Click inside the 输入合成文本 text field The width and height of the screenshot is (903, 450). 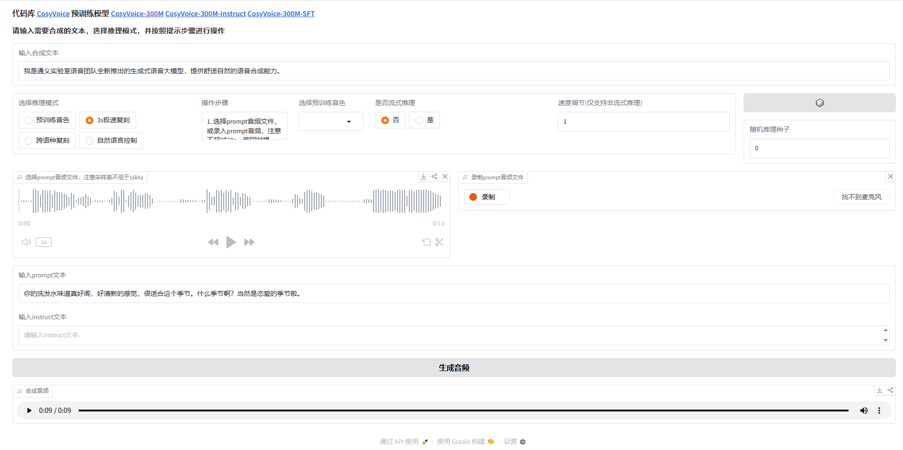tap(452, 71)
